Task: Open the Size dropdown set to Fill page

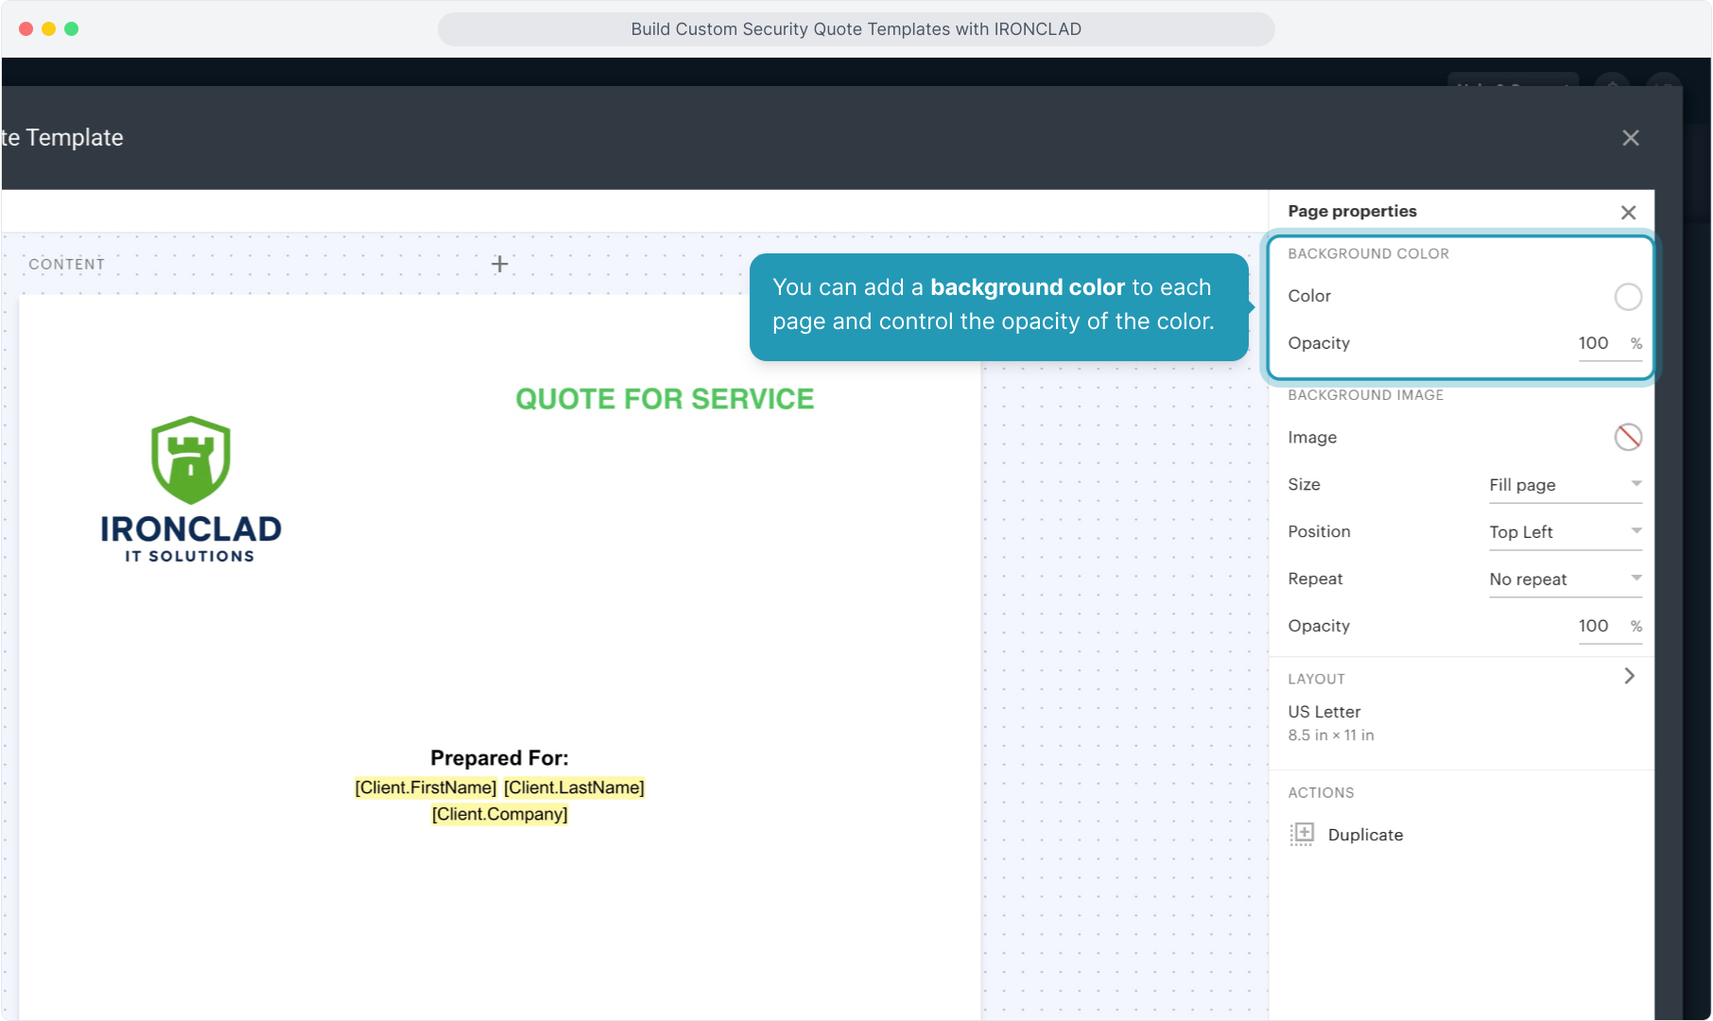Action: [x=1565, y=485]
